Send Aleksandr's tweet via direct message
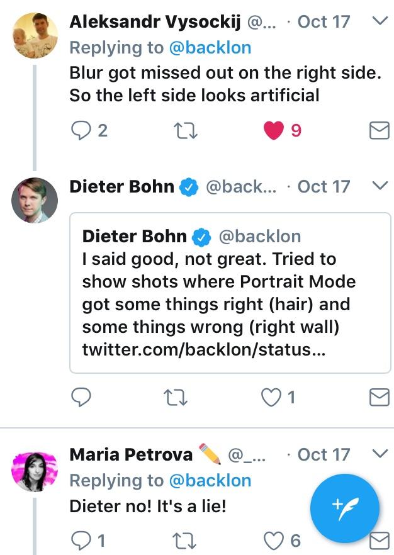 point(379,130)
